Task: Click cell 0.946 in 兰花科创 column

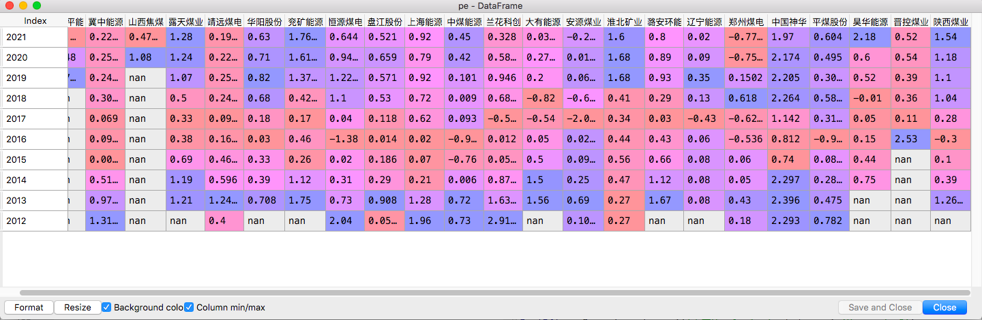Action: click(x=503, y=78)
